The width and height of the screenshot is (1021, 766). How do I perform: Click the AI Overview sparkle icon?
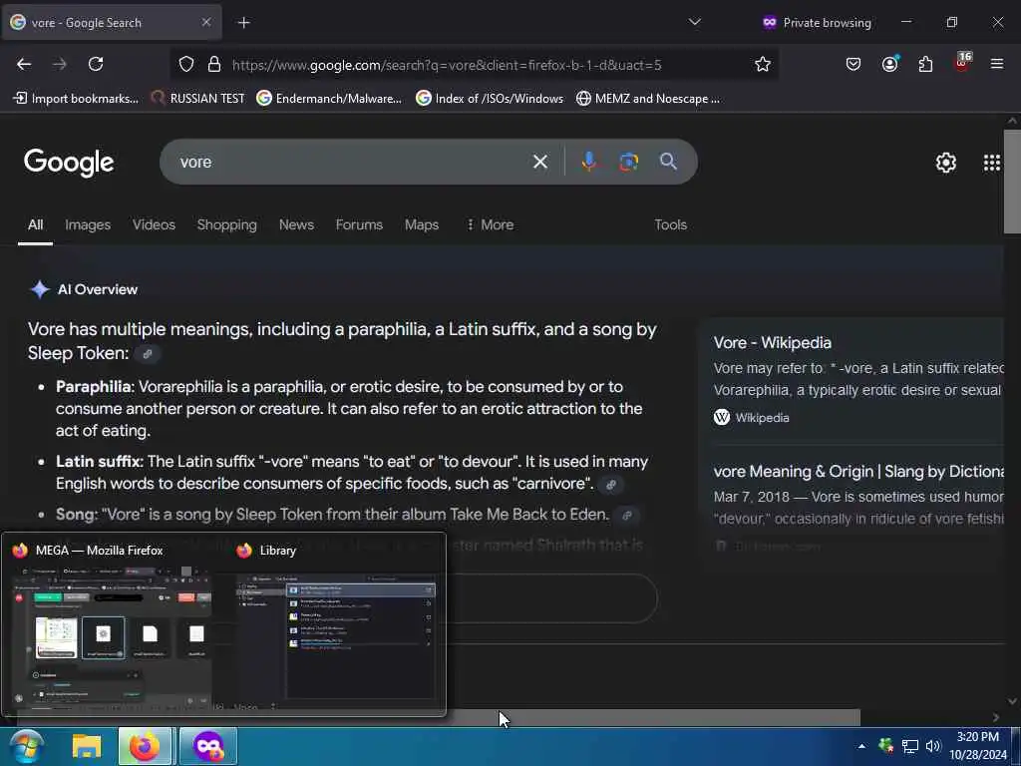point(40,289)
